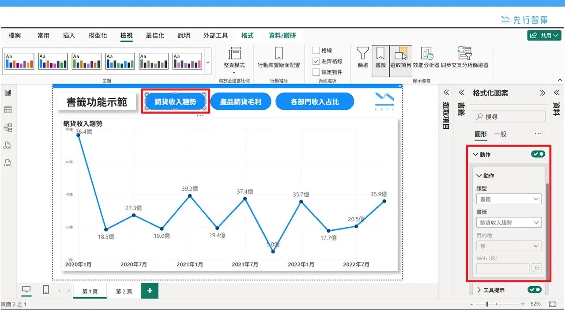This screenshot has width=565, height=317.
Task: Click the zoom-out minus icon in status bar
Action: (472, 304)
